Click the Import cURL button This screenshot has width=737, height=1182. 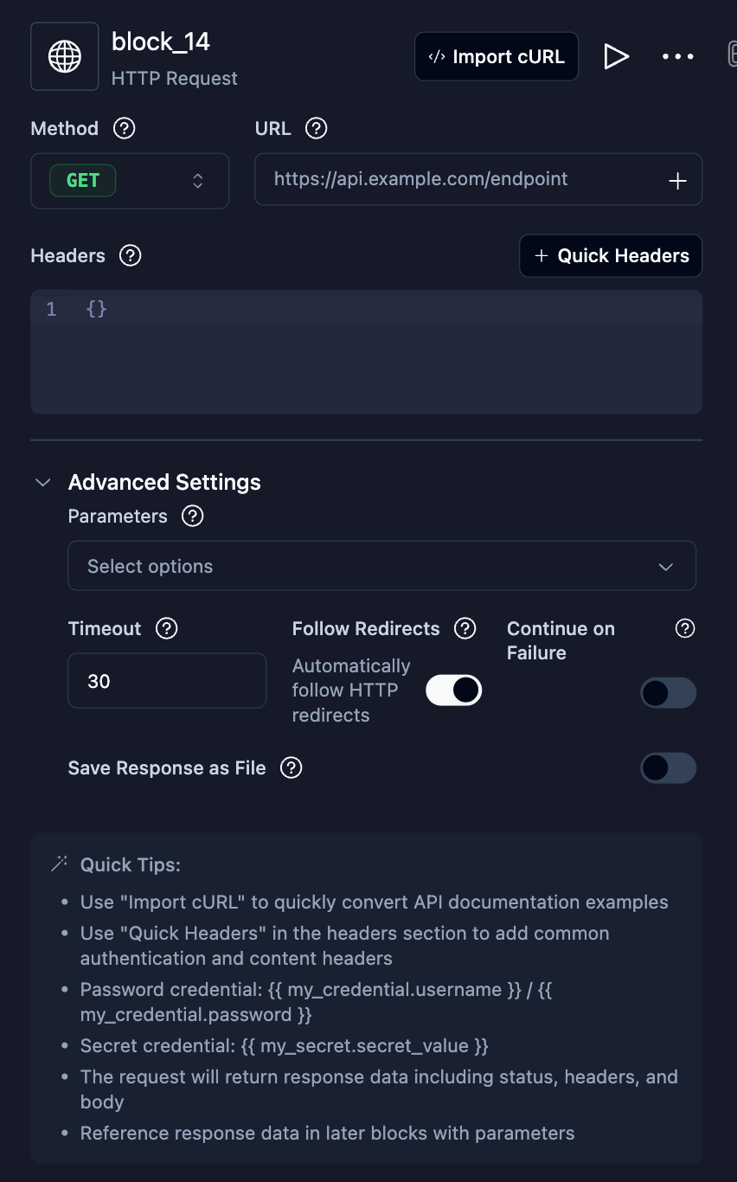point(497,57)
